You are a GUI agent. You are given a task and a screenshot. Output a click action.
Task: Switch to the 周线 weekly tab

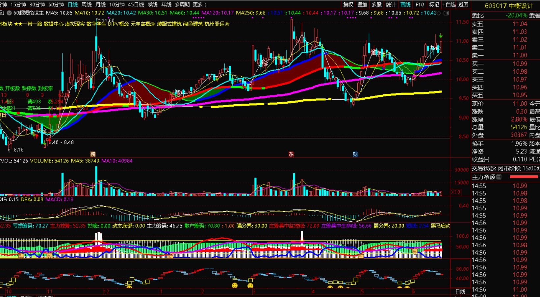click(x=87, y=5)
